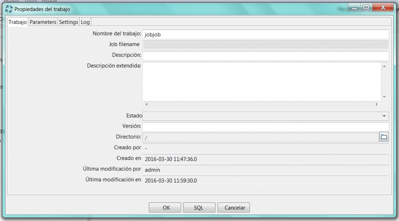Viewport: 399px width, 221px height.
Task: Open the Parameters tab
Action: pos(43,22)
